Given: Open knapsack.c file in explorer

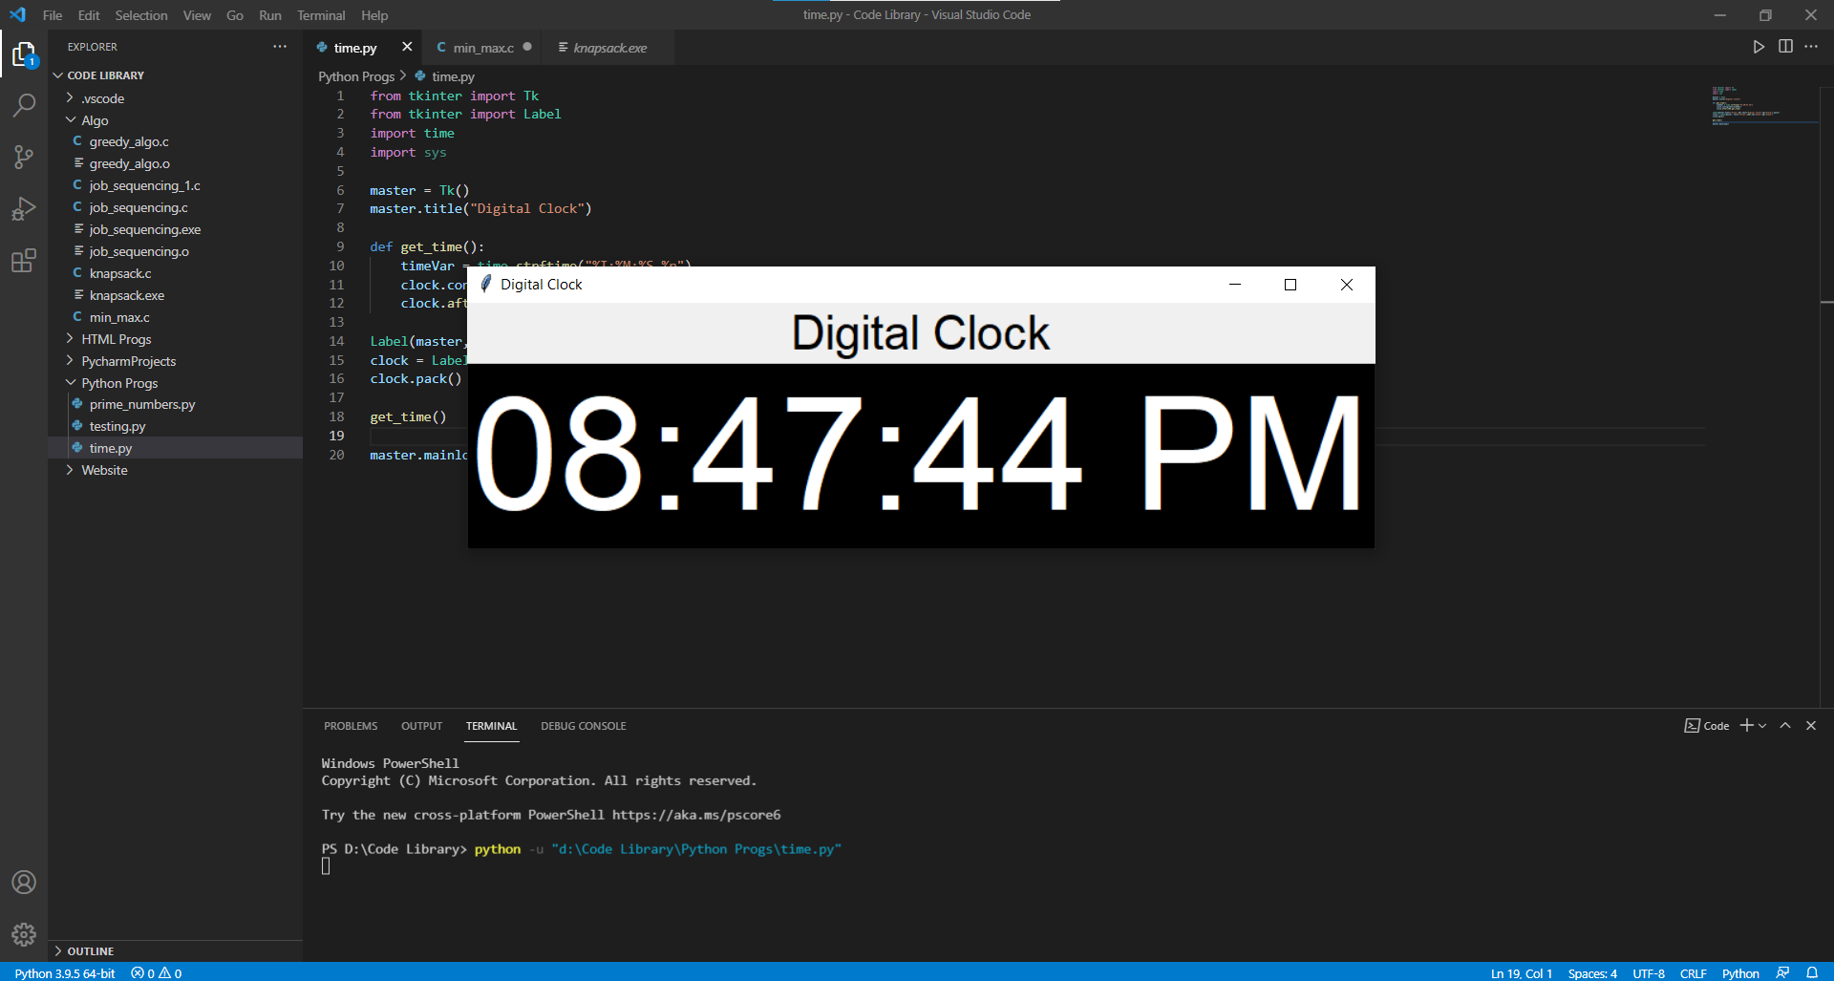Looking at the screenshot, I should pyautogui.click(x=176, y=273).
